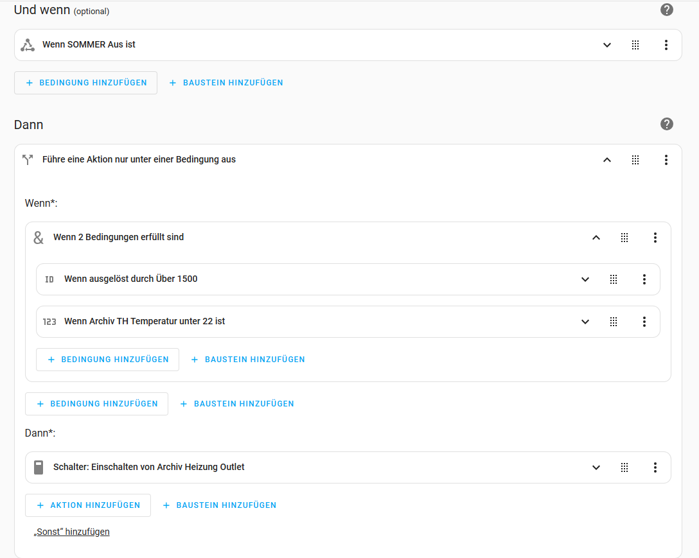This screenshot has height=558, width=699.
Task: Grab handle of Über 1500 condition row
Action: point(614,279)
